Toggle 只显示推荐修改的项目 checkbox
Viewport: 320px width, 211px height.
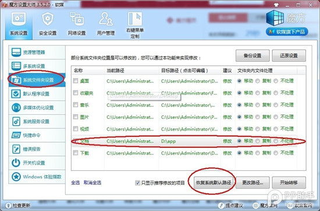click(x=138, y=183)
